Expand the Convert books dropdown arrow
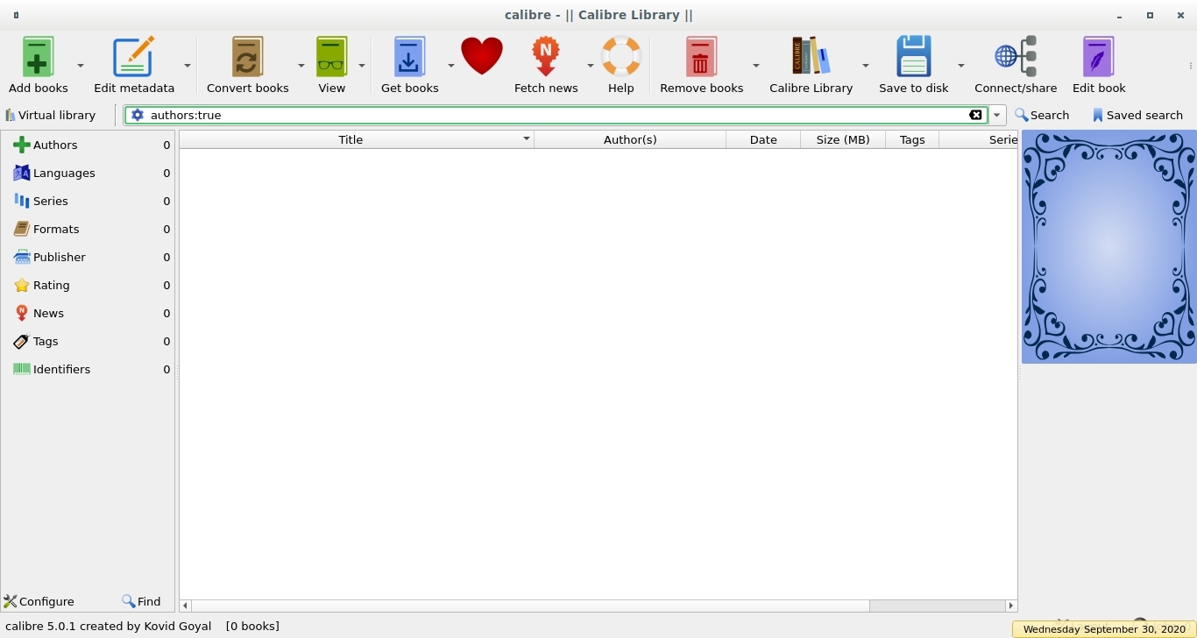 pyautogui.click(x=301, y=66)
